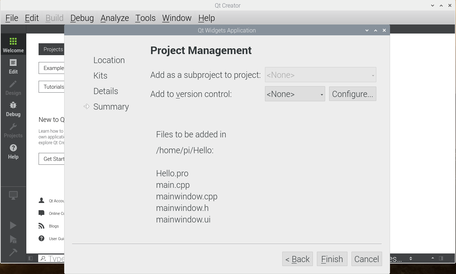The width and height of the screenshot is (456, 274).
Task: Click the Help question mark mode icon
Action: click(13, 151)
